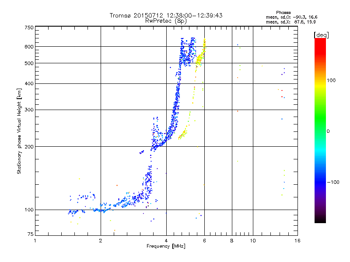Screen dimensions: 350x262
Task: Click the colorbar tick label '100'
Action: (331, 80)
